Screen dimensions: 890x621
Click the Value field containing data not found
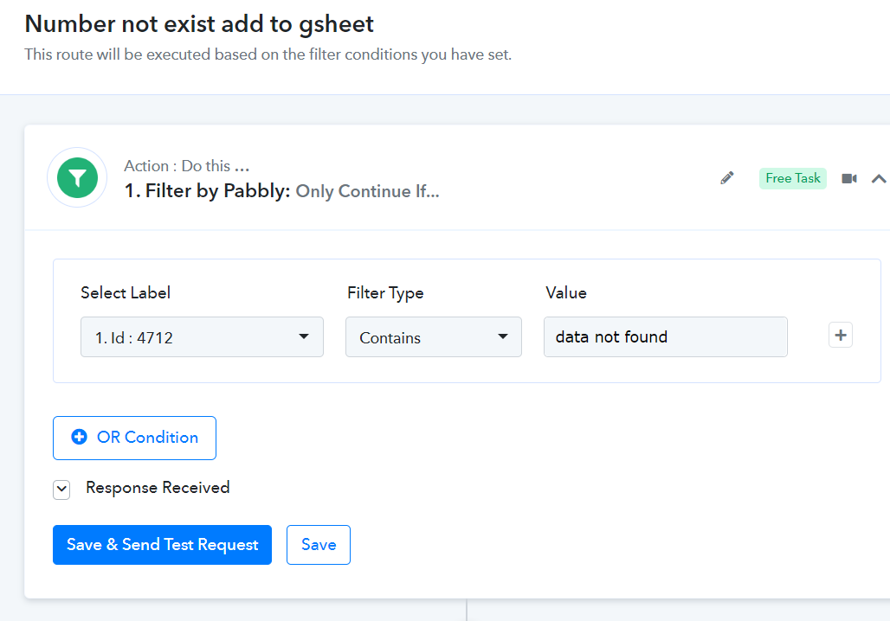(665, 336)
